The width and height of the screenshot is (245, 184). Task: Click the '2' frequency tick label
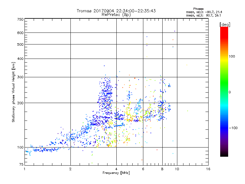point(70,169)
